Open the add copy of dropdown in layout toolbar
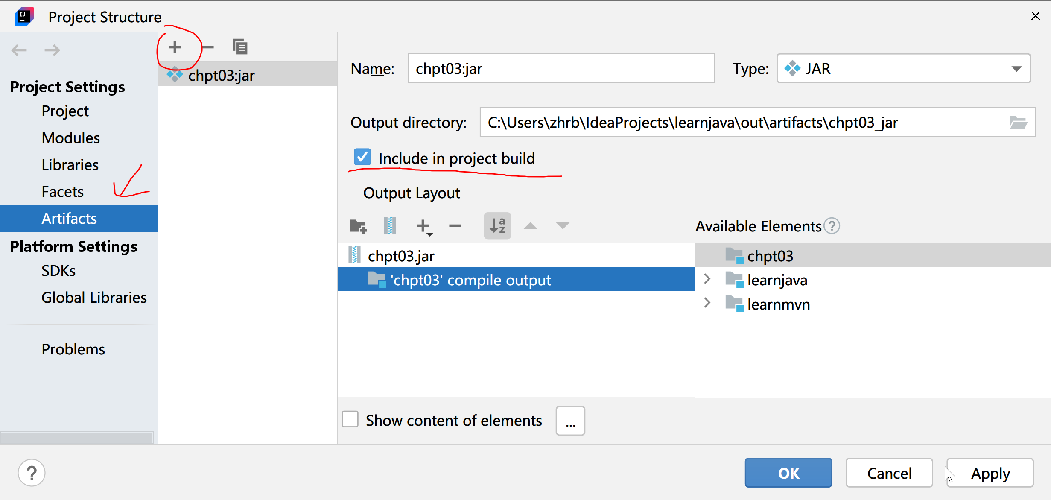 click(x=424, y=227)
